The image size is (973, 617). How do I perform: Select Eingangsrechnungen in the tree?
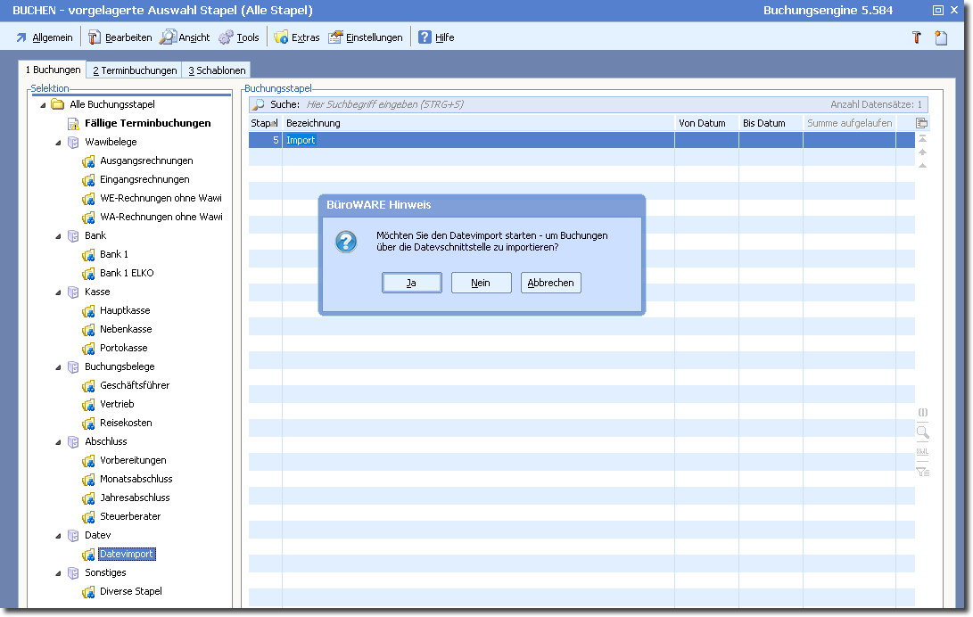click(144, 180)
